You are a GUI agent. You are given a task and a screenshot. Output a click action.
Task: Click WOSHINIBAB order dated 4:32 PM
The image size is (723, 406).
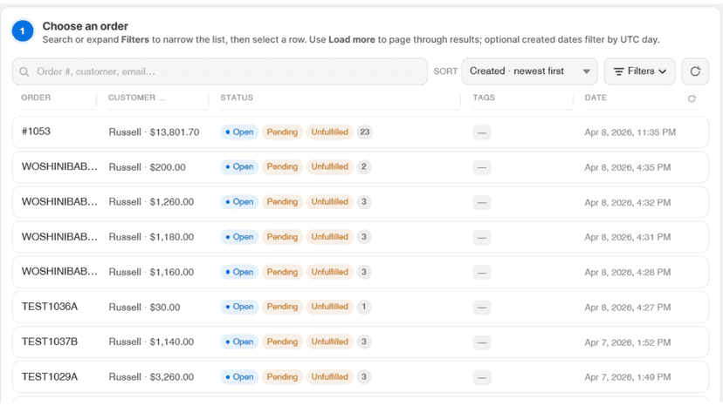[x=361, y=202]
